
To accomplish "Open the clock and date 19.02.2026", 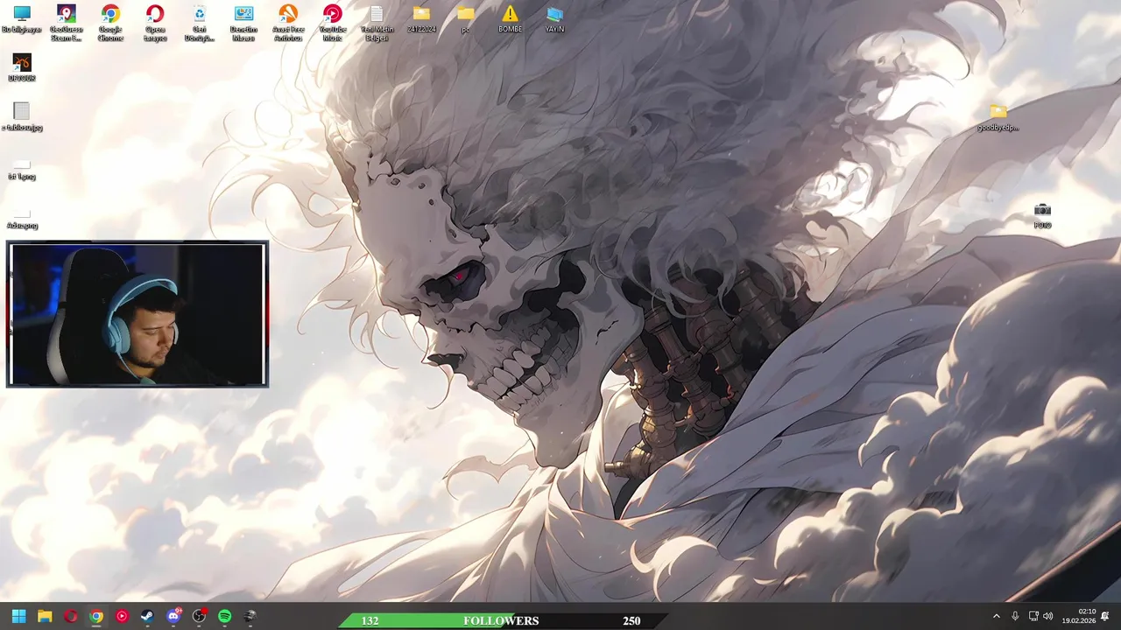I will coord(1078,616).
